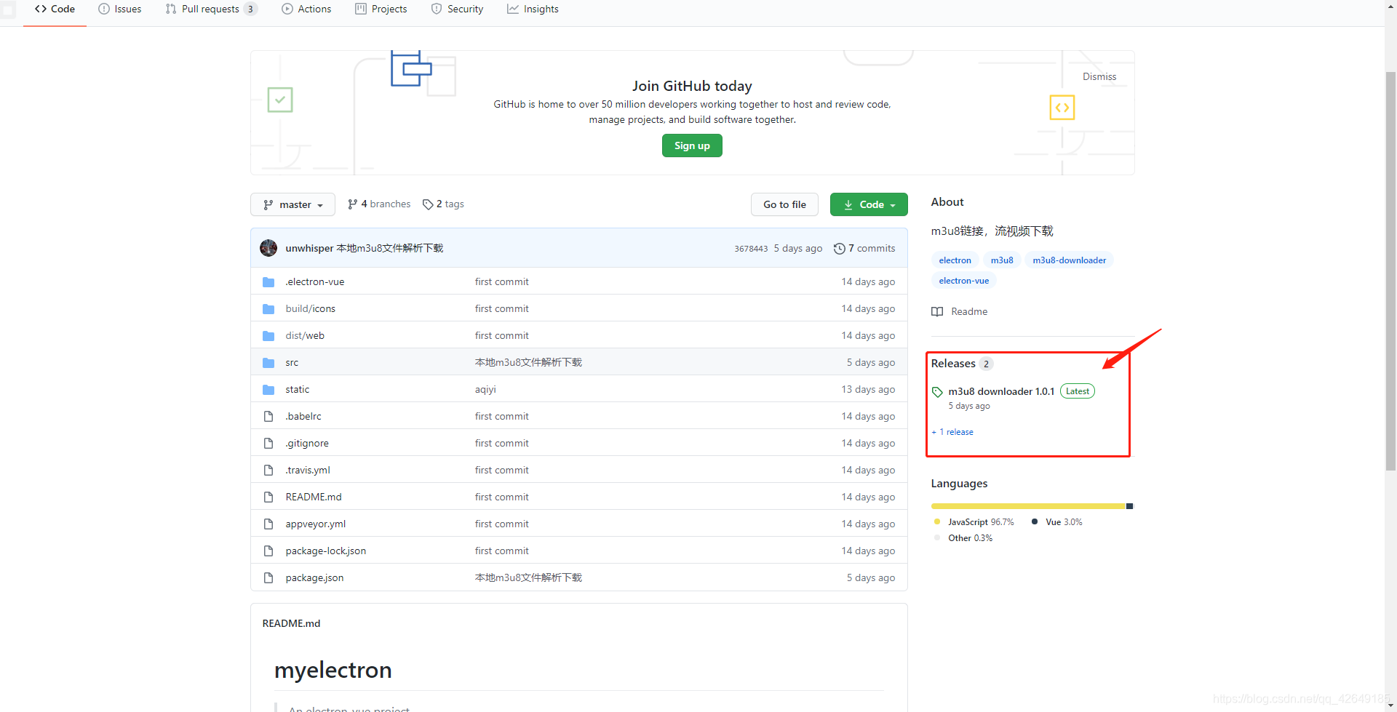
Task: Switch to the Projects tab
Action: point(381,9)
